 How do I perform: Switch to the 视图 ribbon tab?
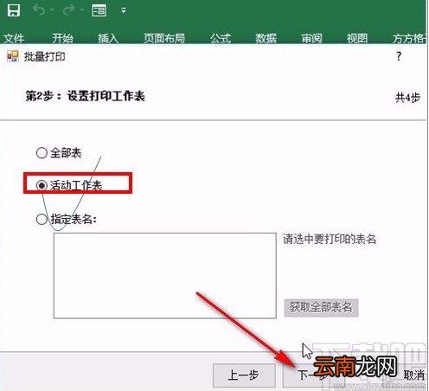(357, 38)
